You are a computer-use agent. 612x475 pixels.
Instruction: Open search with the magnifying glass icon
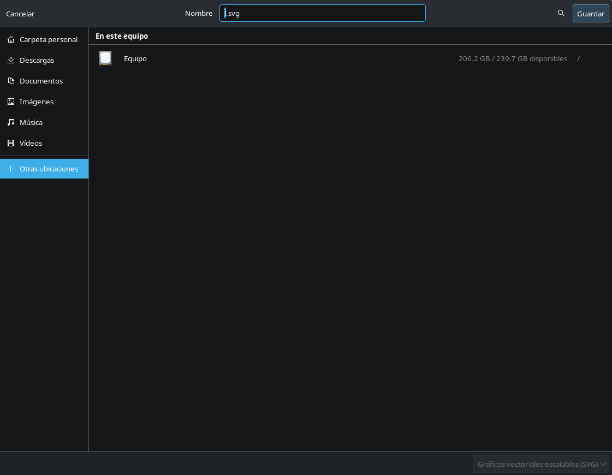click(x=561, y=13)
